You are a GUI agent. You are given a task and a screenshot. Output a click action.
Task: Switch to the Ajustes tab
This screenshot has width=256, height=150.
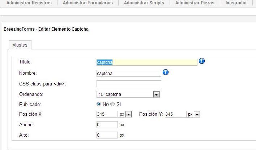20,45
